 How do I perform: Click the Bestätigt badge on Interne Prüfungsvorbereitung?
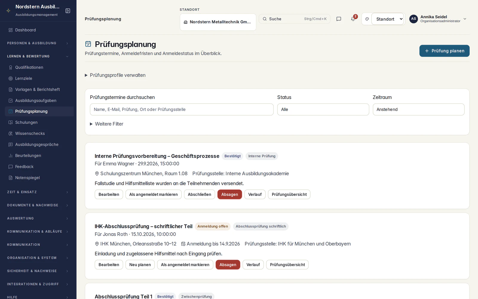(x=232, y=156)
